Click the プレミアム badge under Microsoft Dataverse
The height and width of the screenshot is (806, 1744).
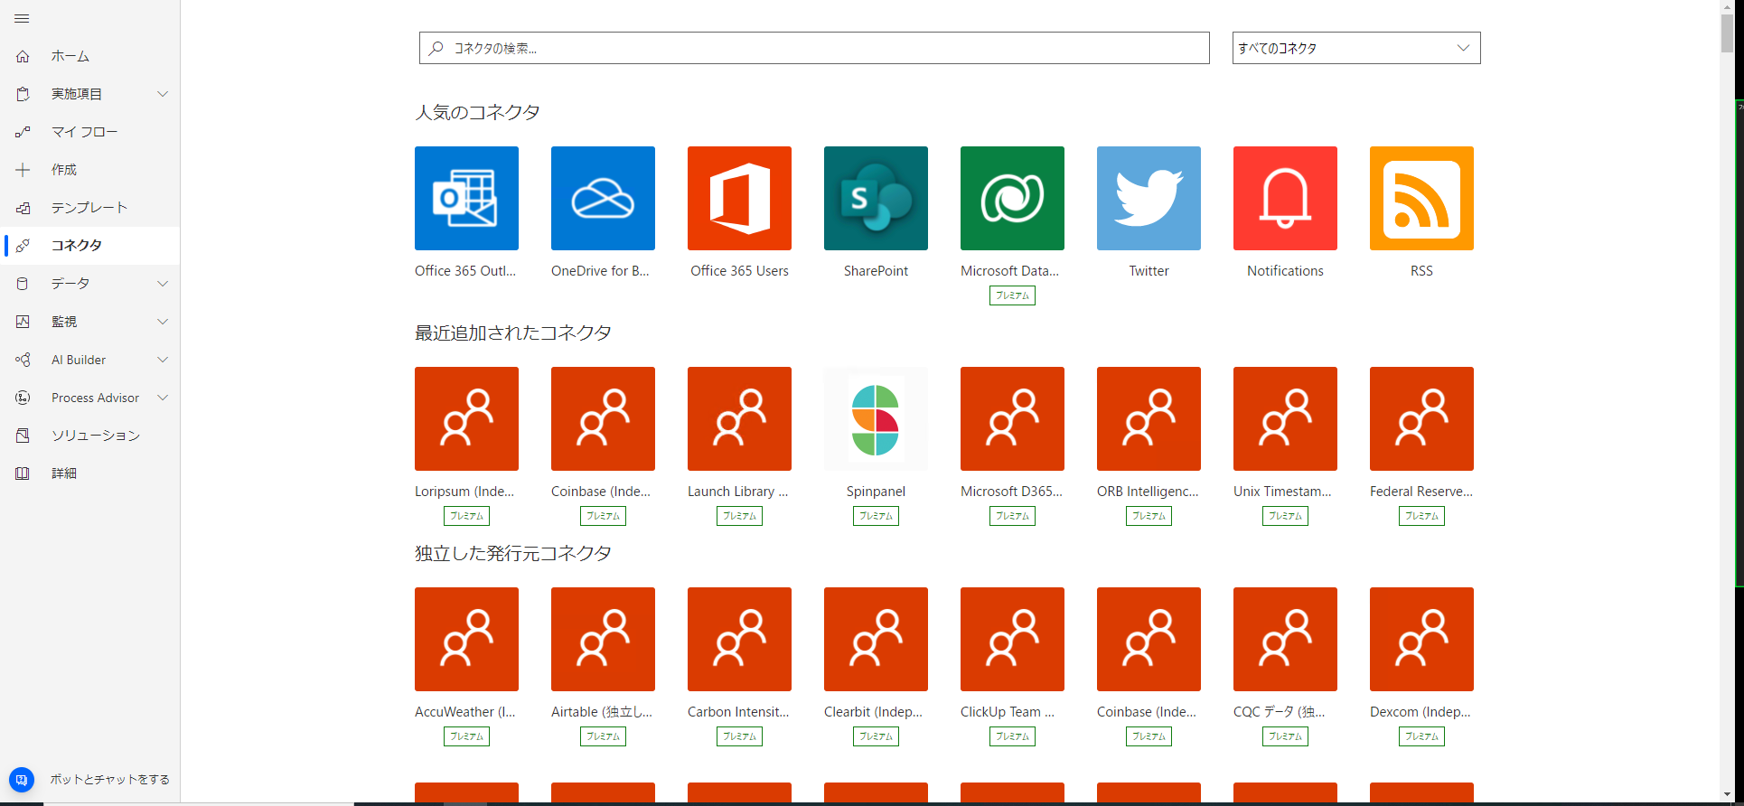click(1012, 295)
